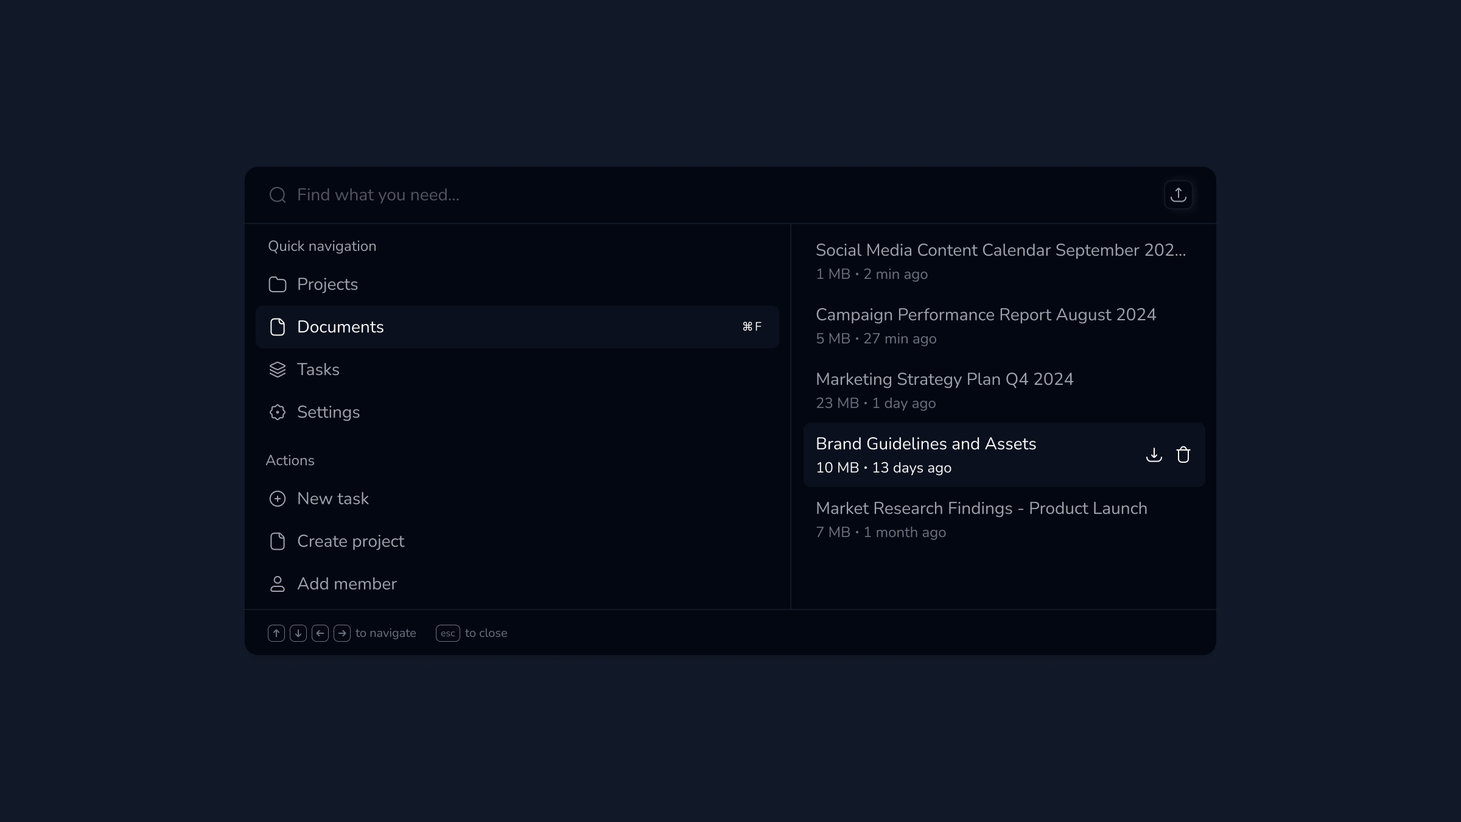The height and width of the screenshot is (822, 1461).
Task: Click the Projects folder icon
Action: [278, 284]
